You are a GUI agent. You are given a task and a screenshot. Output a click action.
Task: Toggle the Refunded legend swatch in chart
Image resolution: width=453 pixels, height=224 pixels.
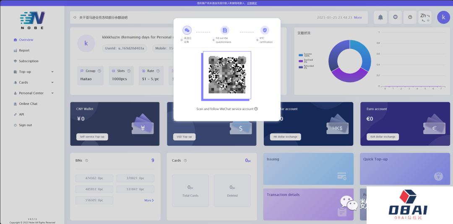[301, 67]
